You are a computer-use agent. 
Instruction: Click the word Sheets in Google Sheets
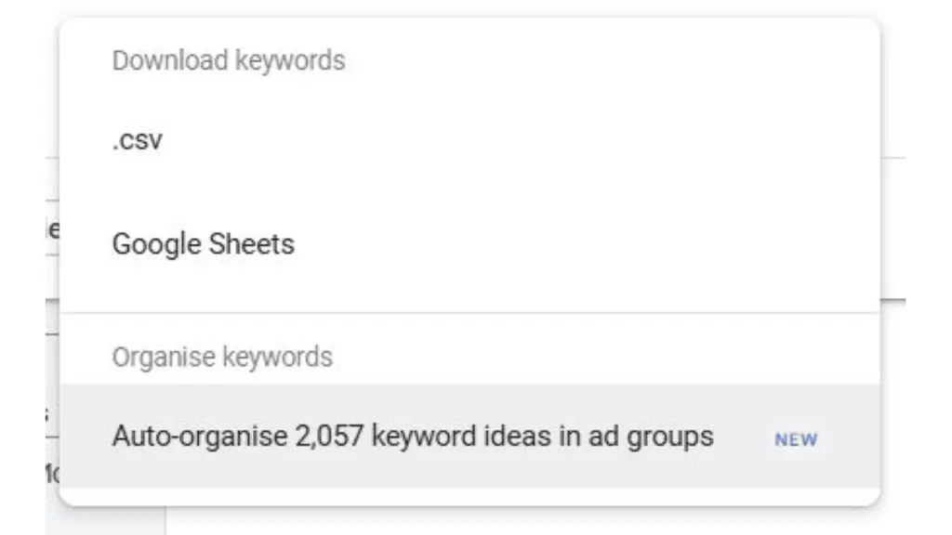coord(252,244)
